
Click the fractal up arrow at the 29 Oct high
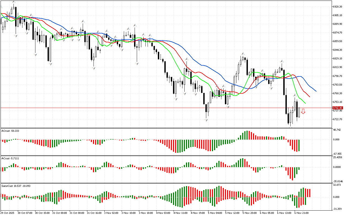tap(14, 2)
